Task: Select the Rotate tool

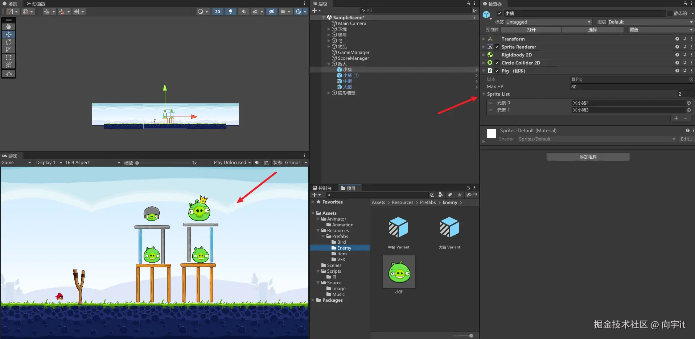Action: [x=9, y=42]
